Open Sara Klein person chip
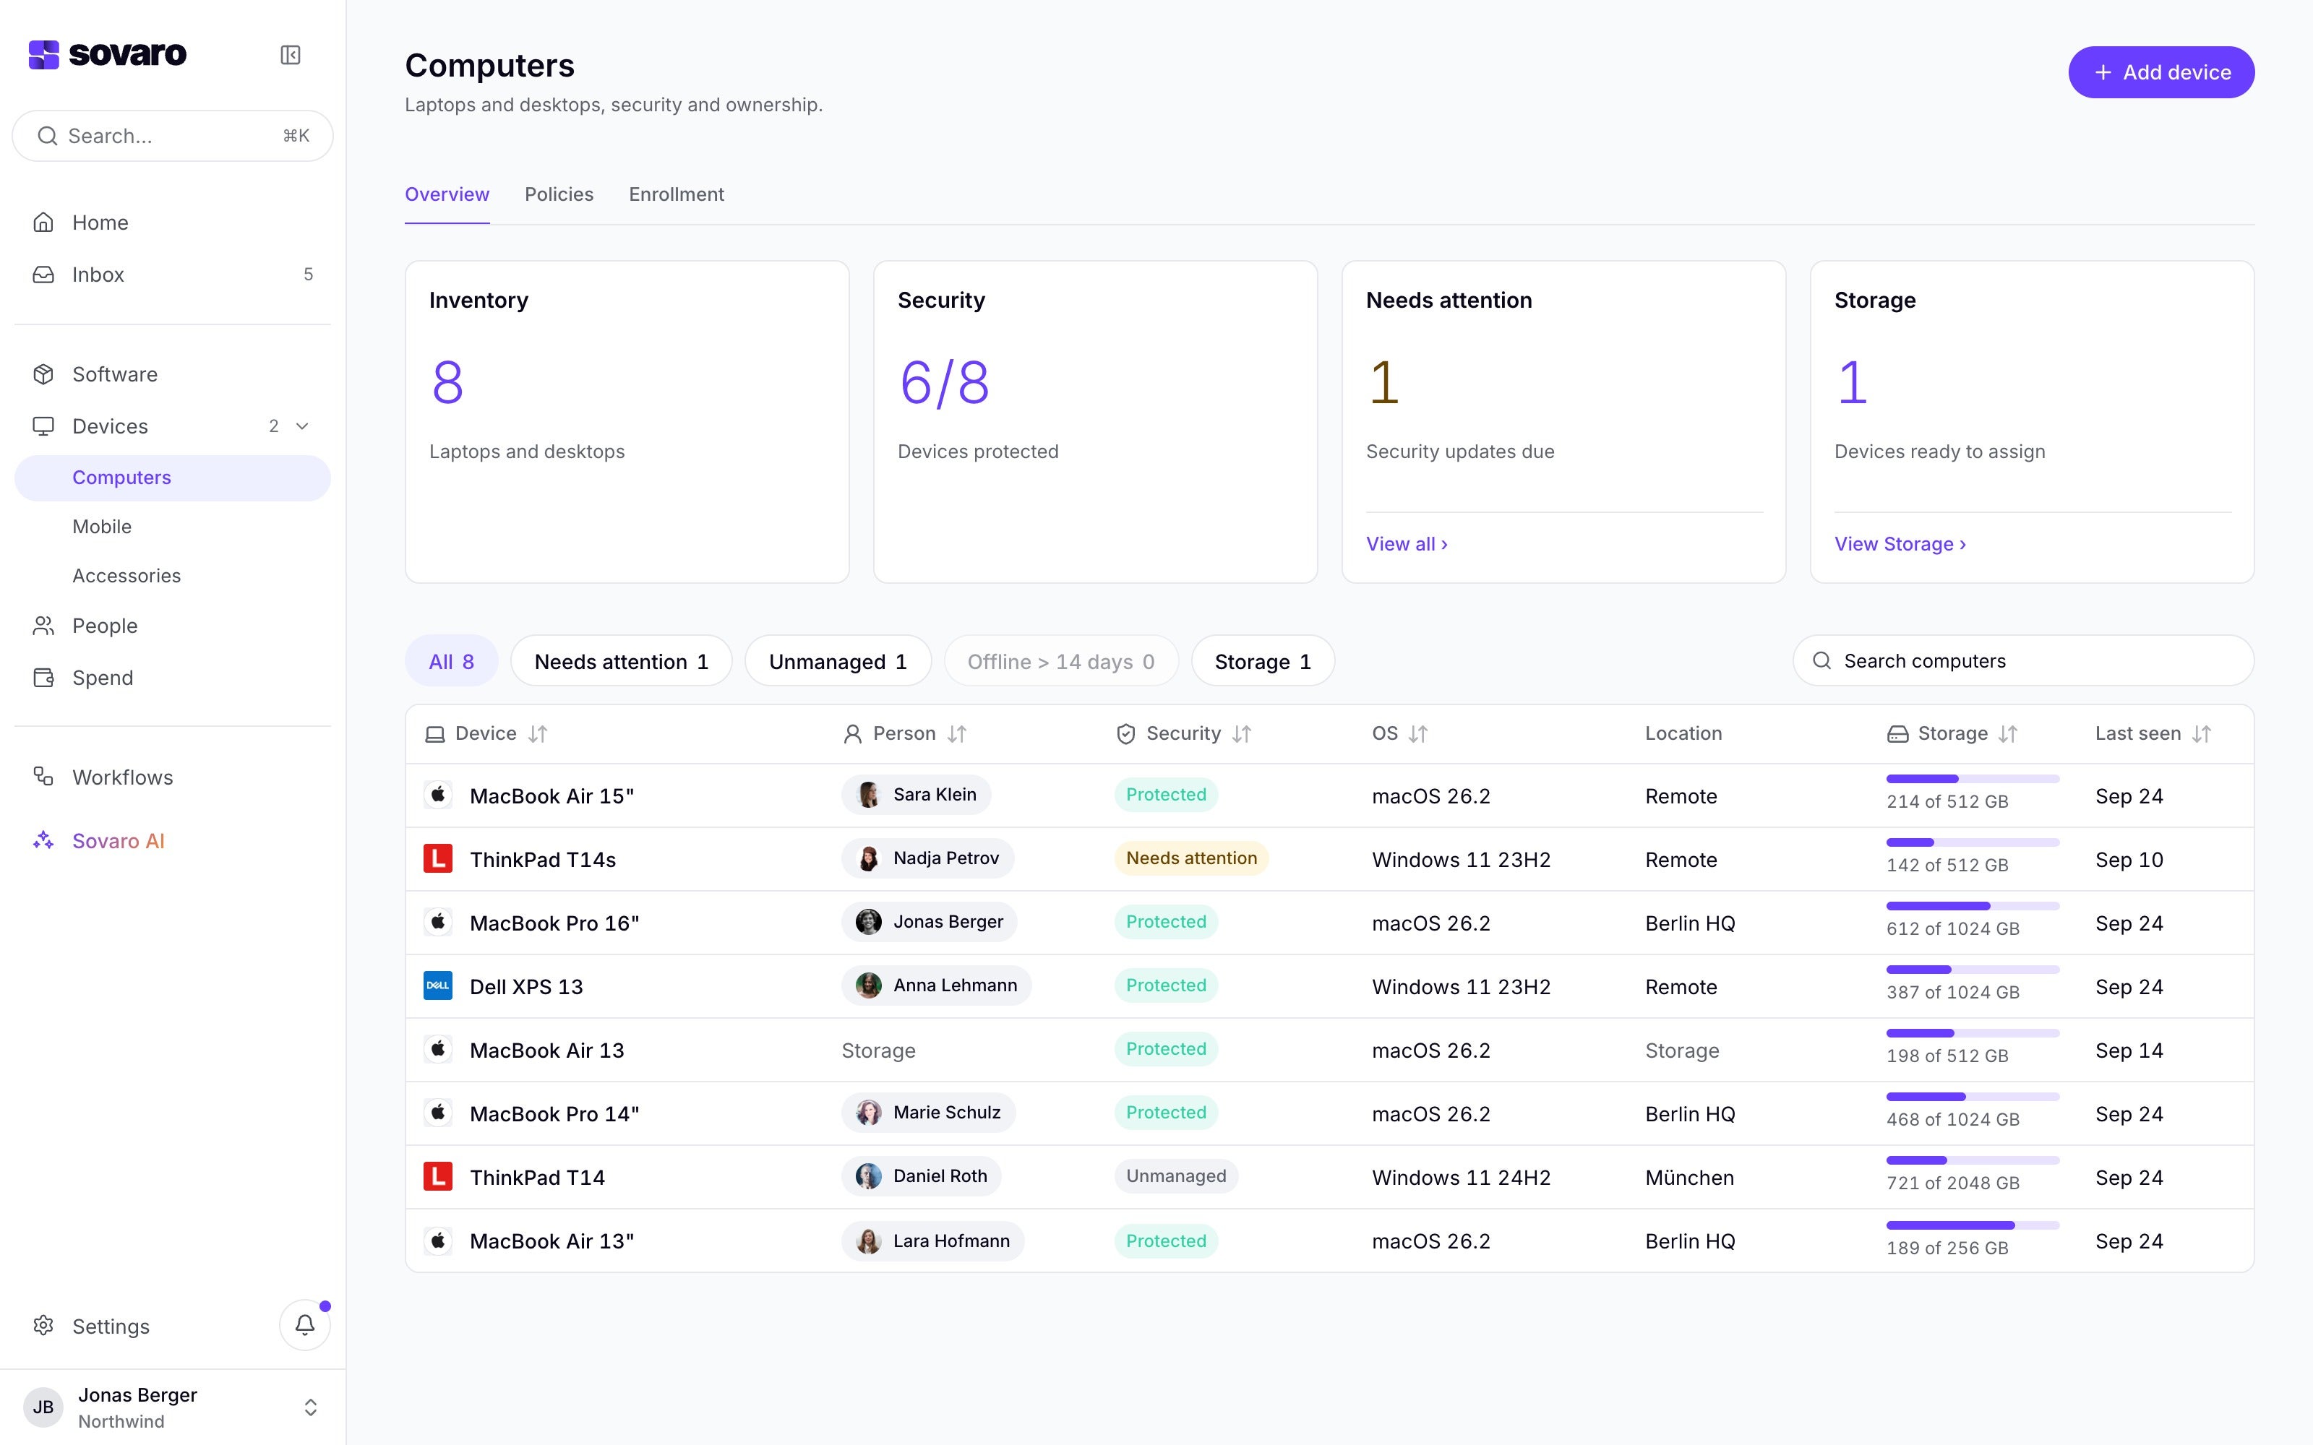This screenshot has height=1445, width=2313. coord(916,795)
